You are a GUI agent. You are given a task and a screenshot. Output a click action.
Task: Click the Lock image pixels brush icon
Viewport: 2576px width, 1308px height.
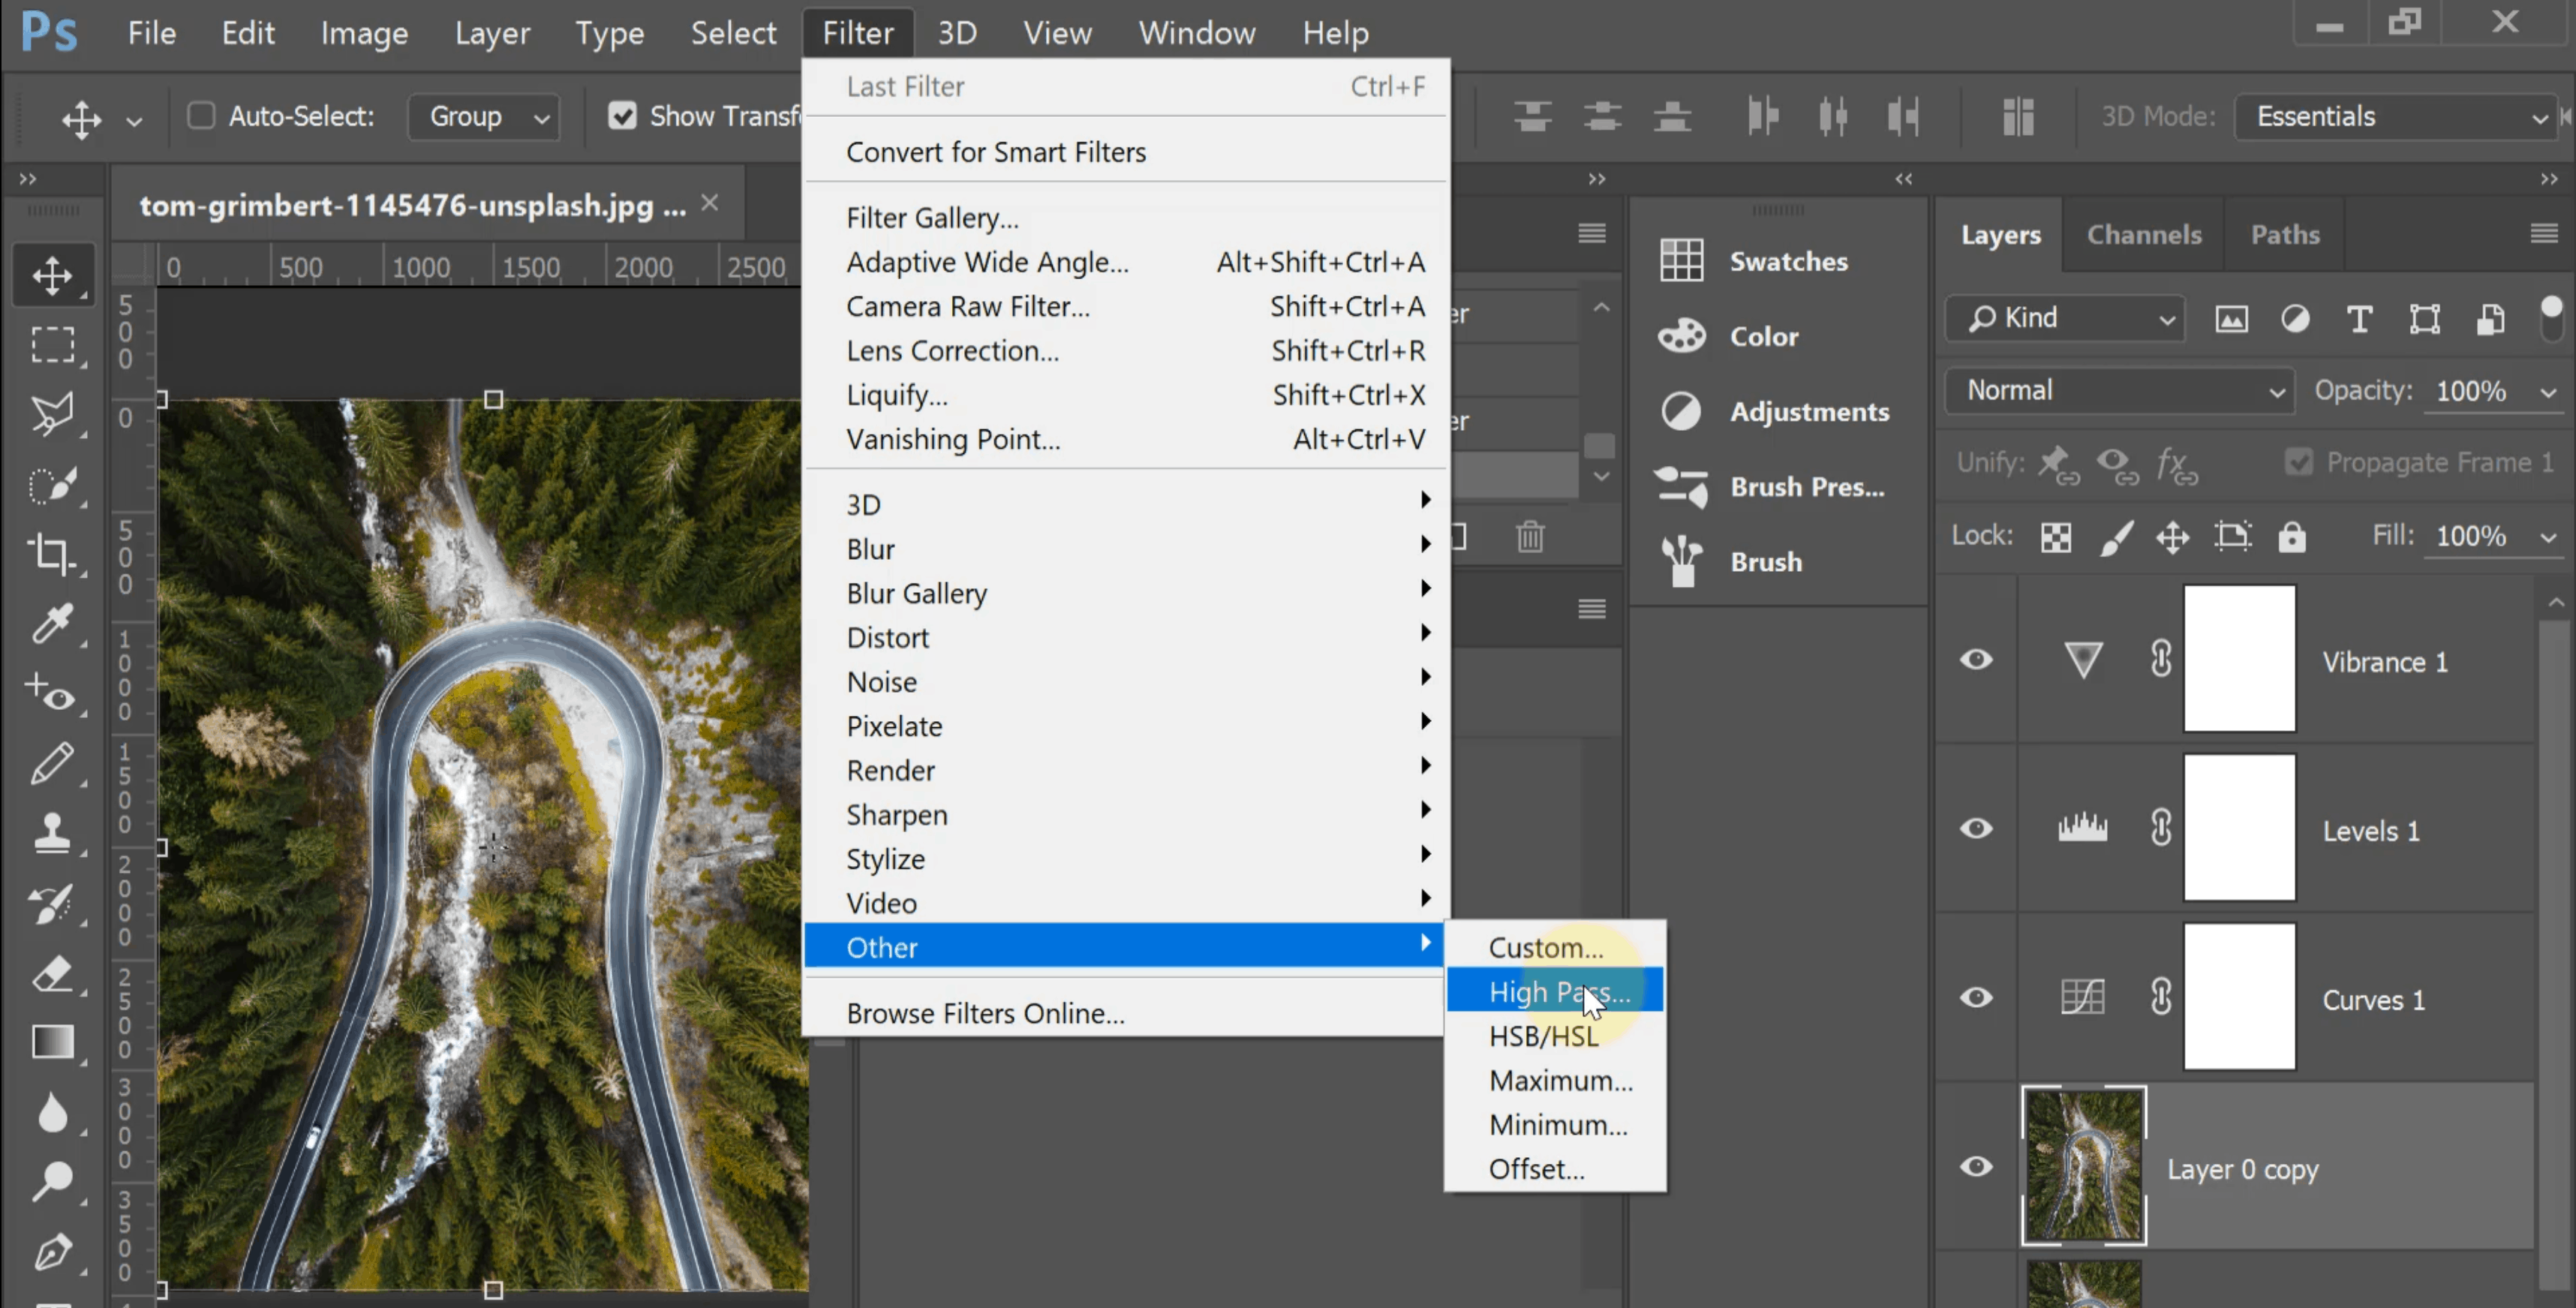(2115, 537)
